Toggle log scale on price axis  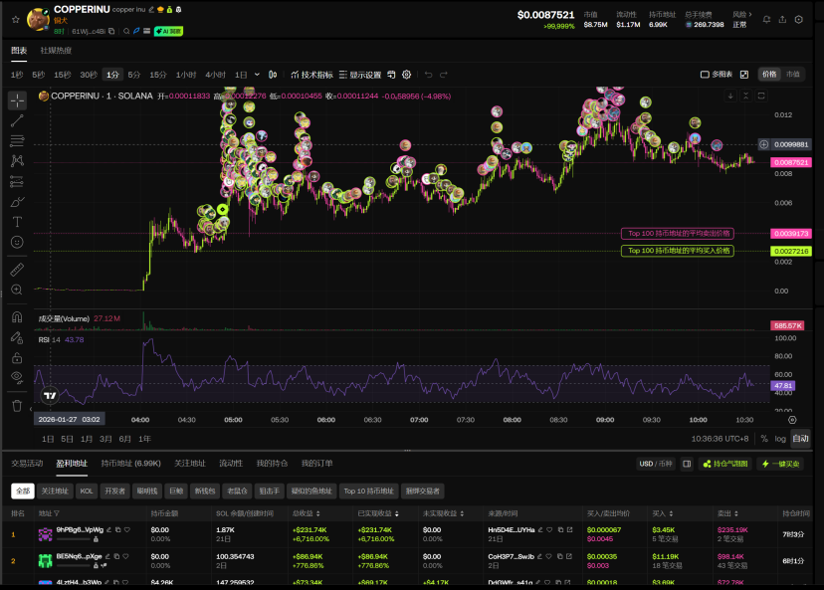[x=780, y=439]
